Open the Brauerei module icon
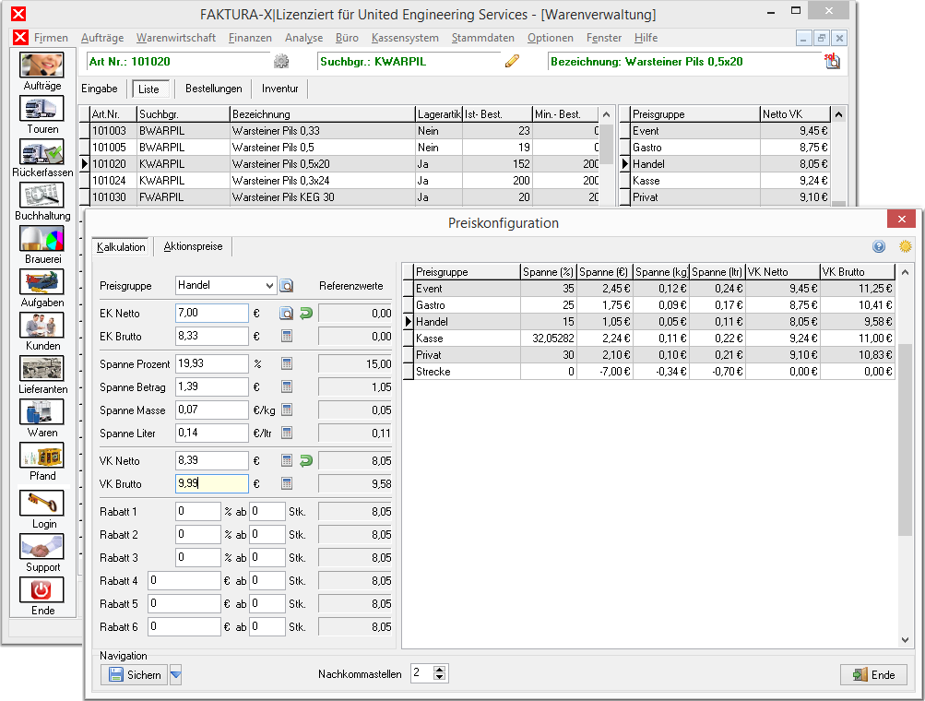This screenshot has height=701, width=925. pyautogui.click(x=42, y=238)
